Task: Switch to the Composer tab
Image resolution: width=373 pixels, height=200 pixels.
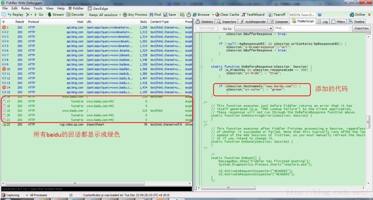Action: click(x=279, y=22)
